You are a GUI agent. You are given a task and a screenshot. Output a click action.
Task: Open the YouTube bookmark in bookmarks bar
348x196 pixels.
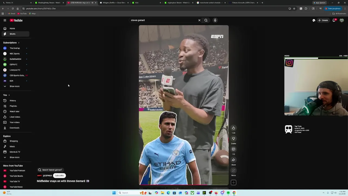point(22,14)
